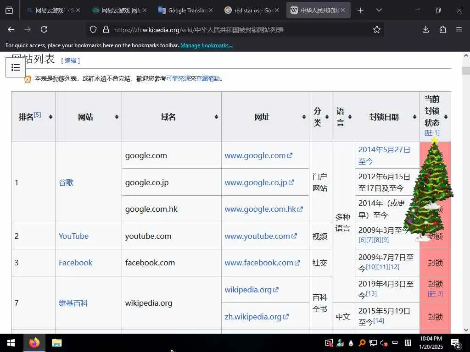Open 维基百科 article link
The image size is (470, 352).
tap(73, 303)
